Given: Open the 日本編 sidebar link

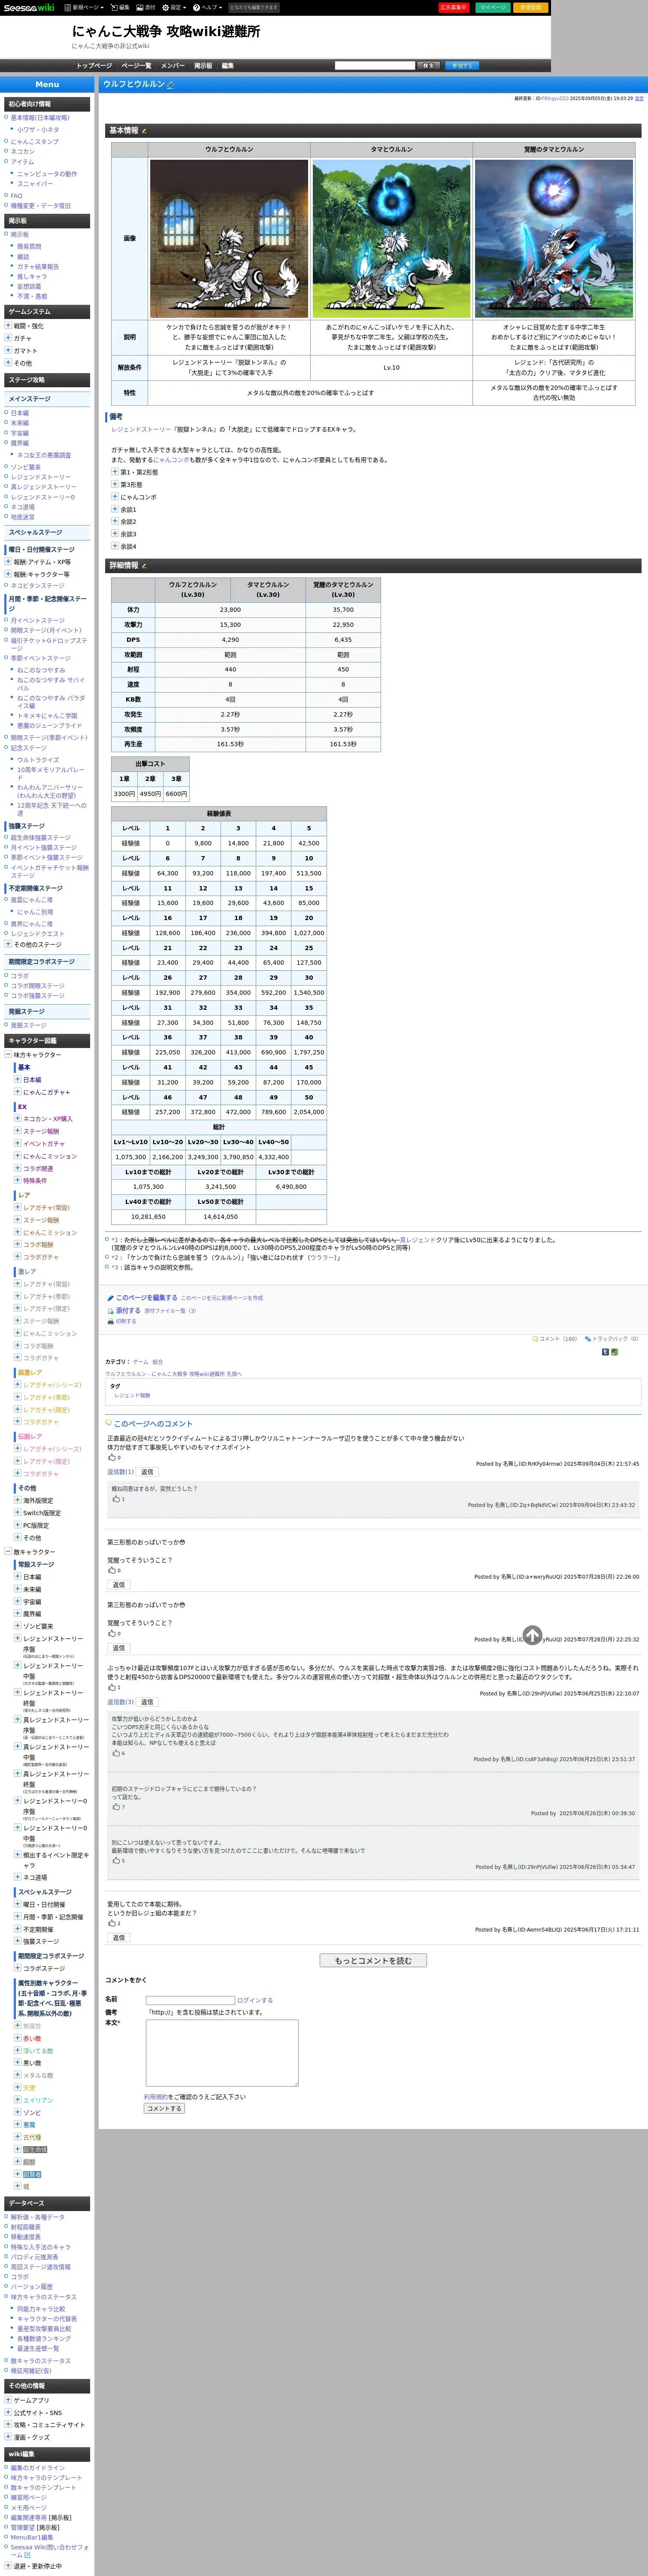Looking at the screenshot, I should (20, 413).
